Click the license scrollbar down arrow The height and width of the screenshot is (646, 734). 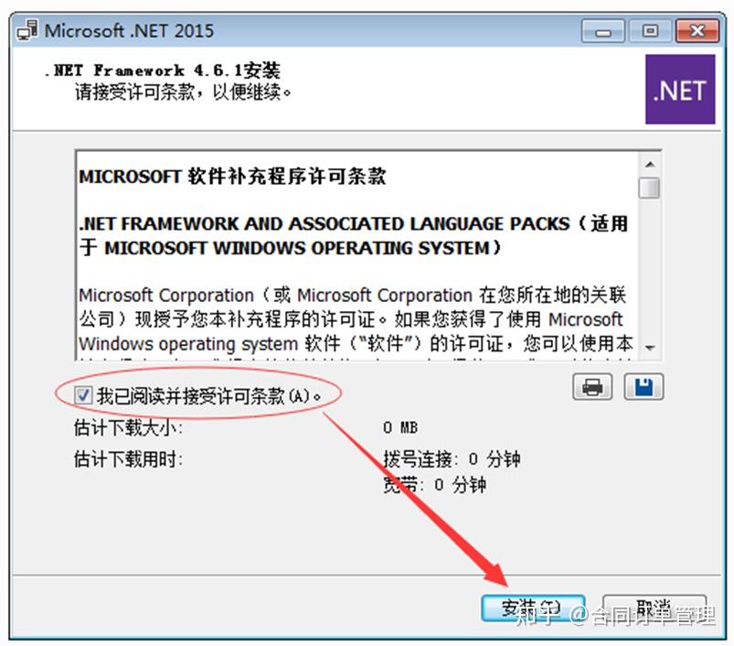coord(649,348)
